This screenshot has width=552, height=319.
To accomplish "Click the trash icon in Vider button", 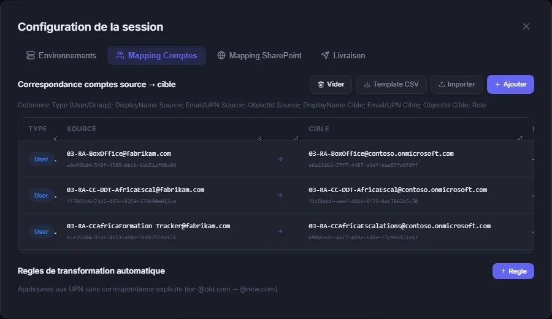I will (x=321, y=85).
